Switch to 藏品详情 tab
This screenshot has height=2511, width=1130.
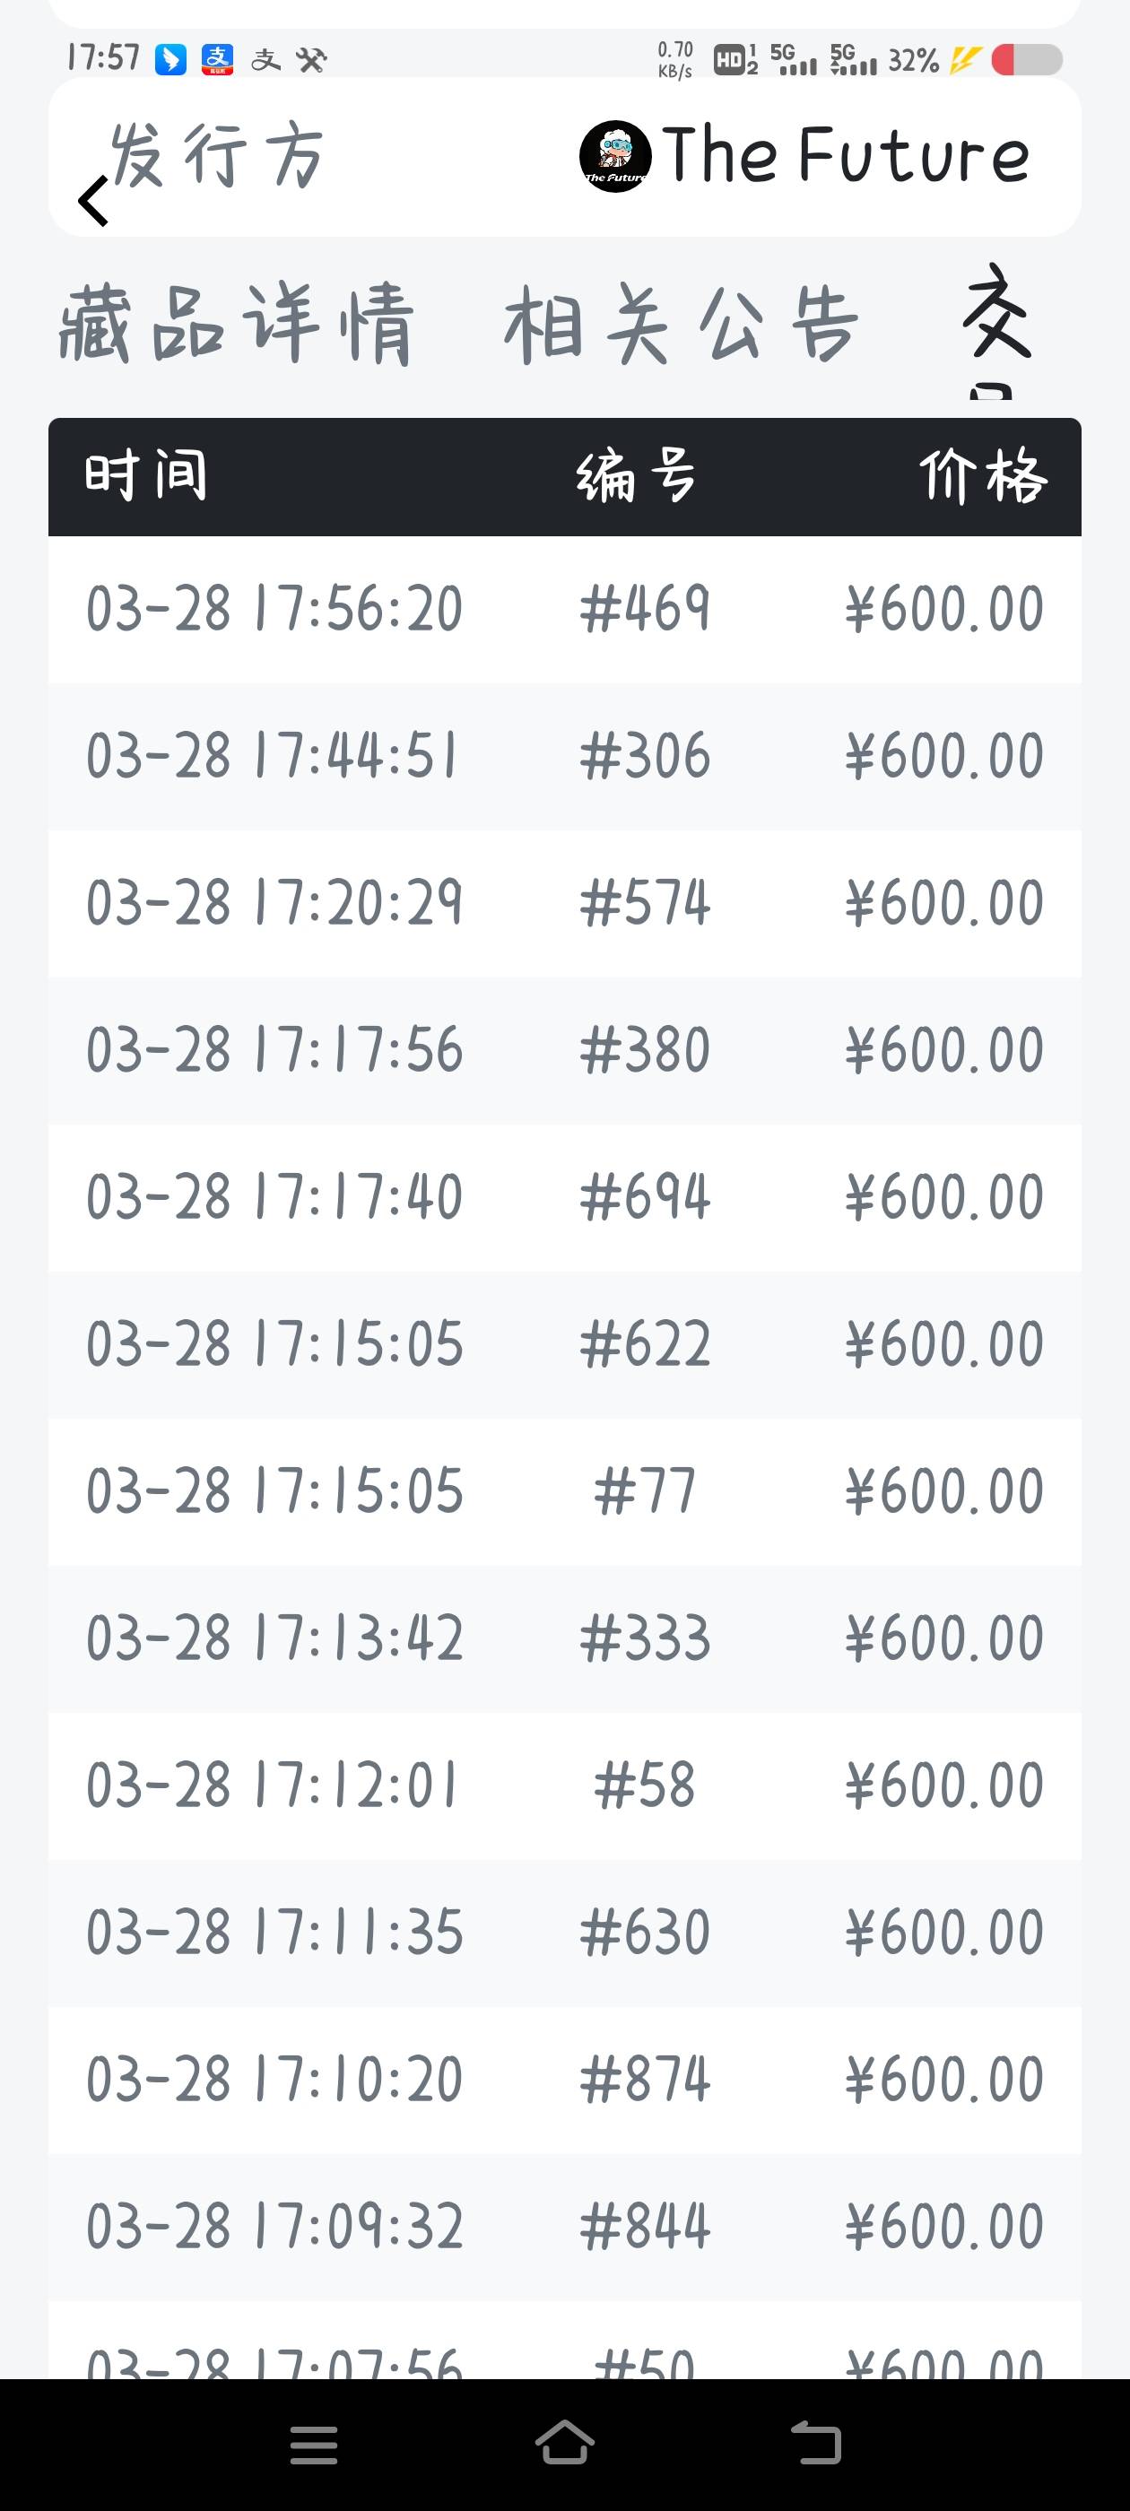236,324
